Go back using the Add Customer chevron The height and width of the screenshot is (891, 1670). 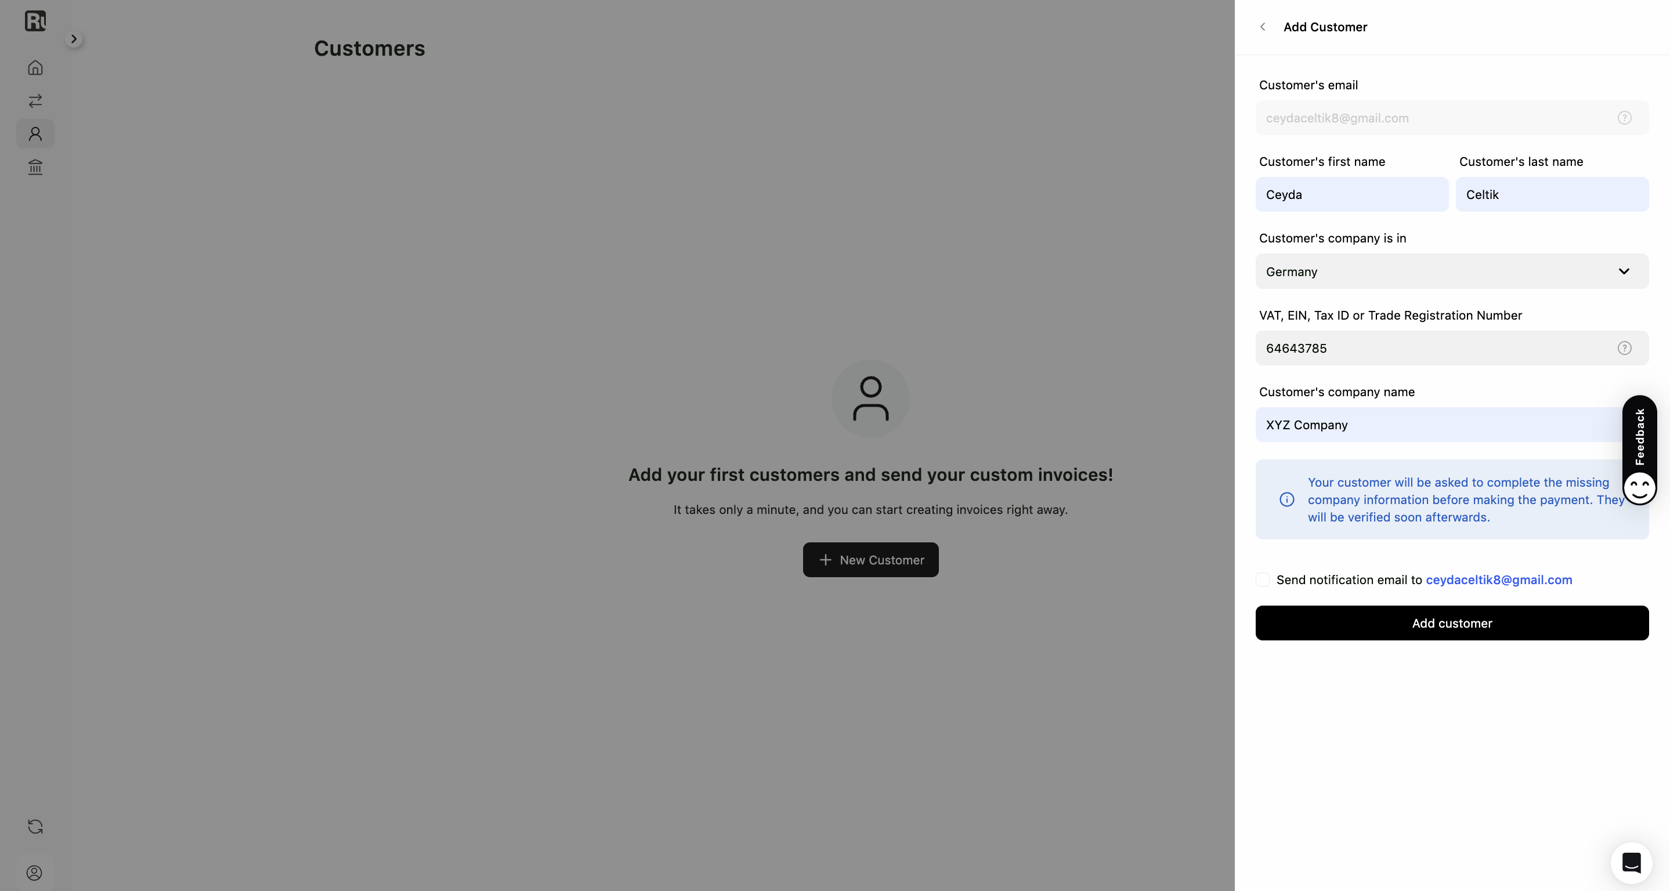[1262, 27]
